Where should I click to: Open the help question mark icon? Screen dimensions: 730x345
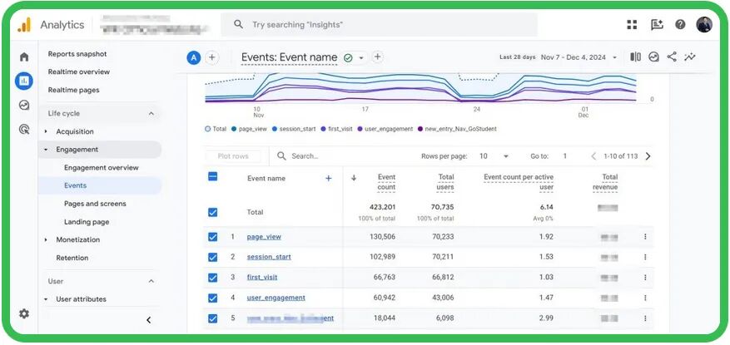point(680,25)
